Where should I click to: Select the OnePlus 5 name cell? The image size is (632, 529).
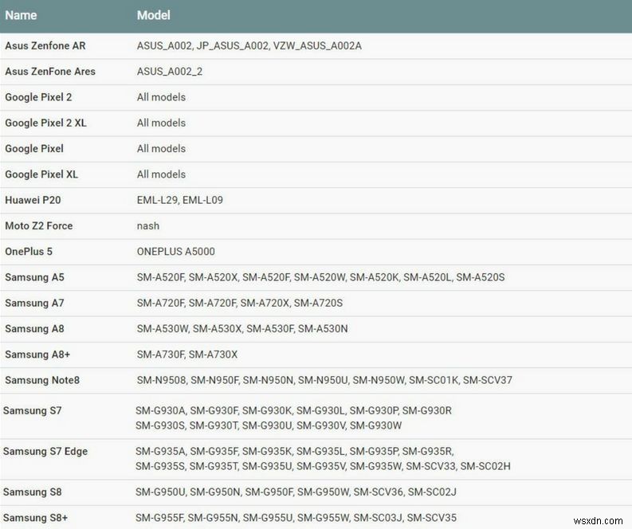coord(29,252)
